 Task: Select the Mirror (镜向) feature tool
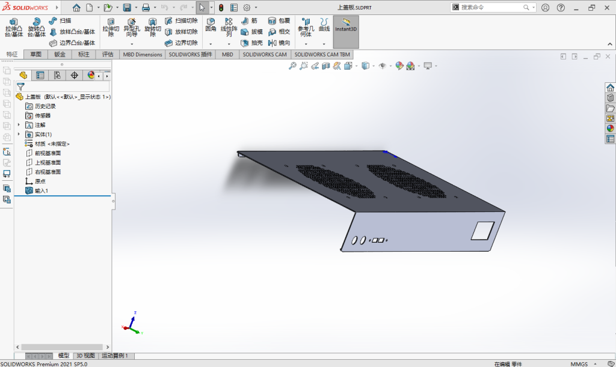coord(279,43)
